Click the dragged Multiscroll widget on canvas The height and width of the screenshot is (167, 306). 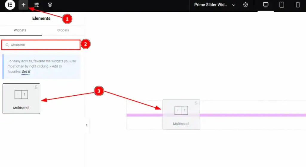click(x=181, y=114)
